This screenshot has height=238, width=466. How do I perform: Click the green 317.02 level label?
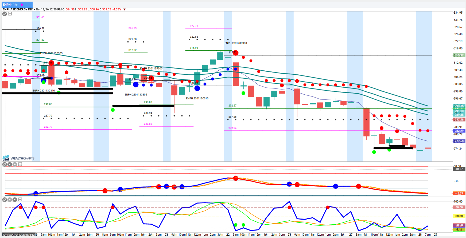point(133,50)
